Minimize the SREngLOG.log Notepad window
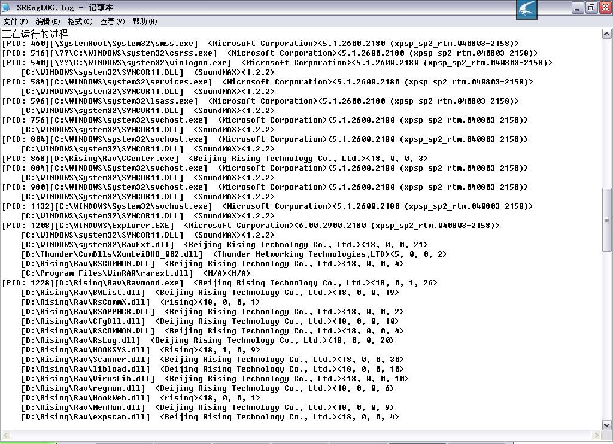613x444 pixels. 578,7
